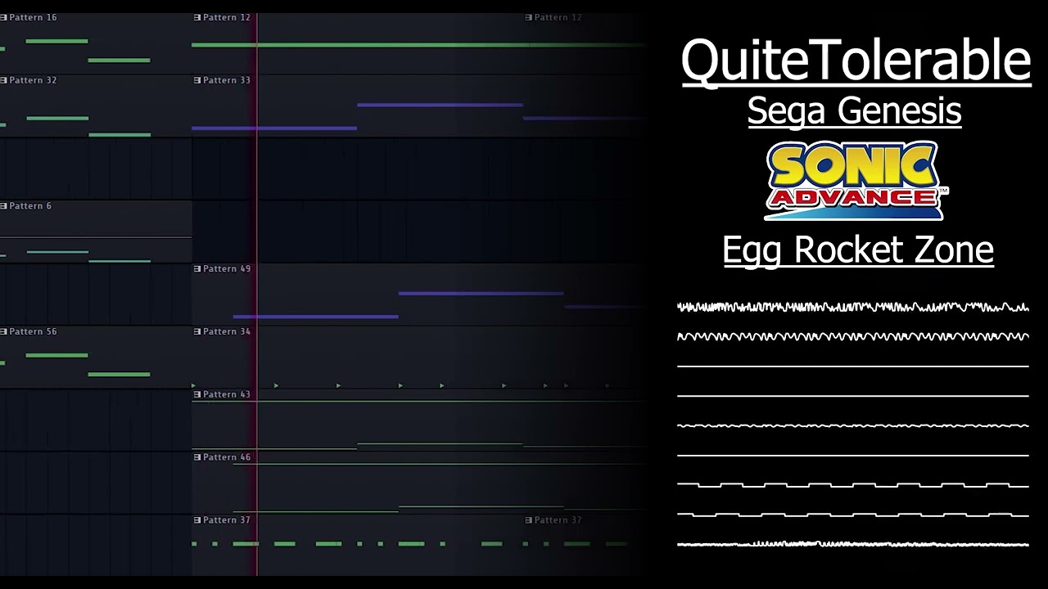Open the Pattern 56 clip menu icon
The height and width of the screenshot is (589, 1048).
3,331
